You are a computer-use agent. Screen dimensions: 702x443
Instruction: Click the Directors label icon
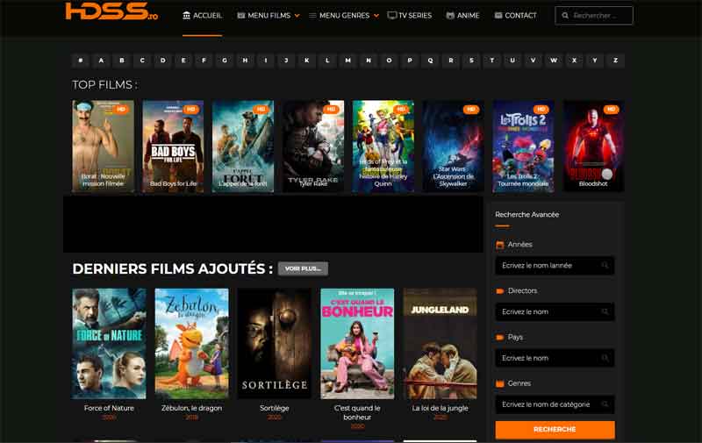click(x=500, y=291)
